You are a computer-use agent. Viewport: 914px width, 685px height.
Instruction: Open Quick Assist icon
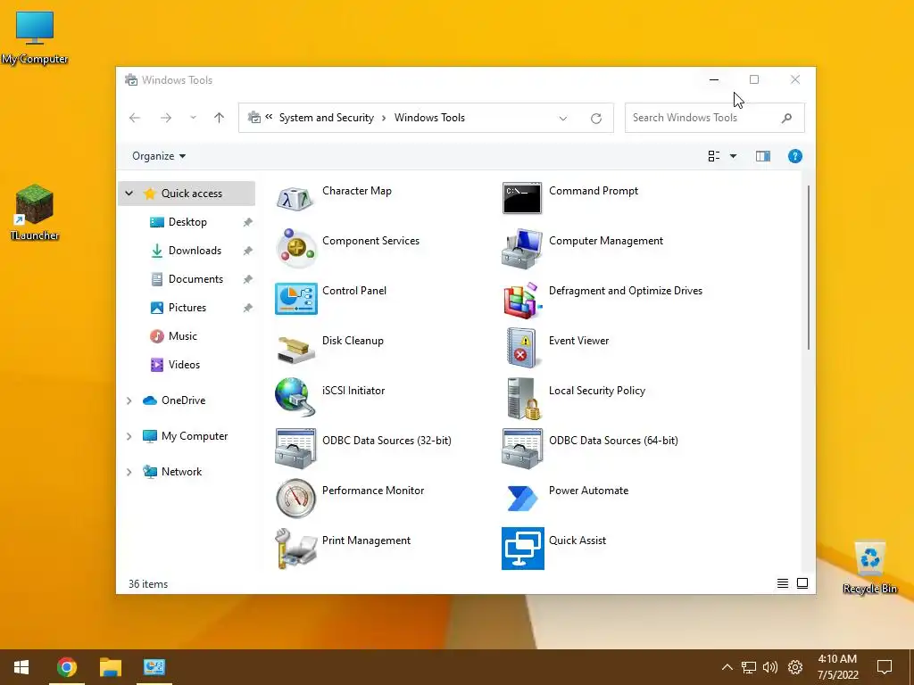(523, 549)
